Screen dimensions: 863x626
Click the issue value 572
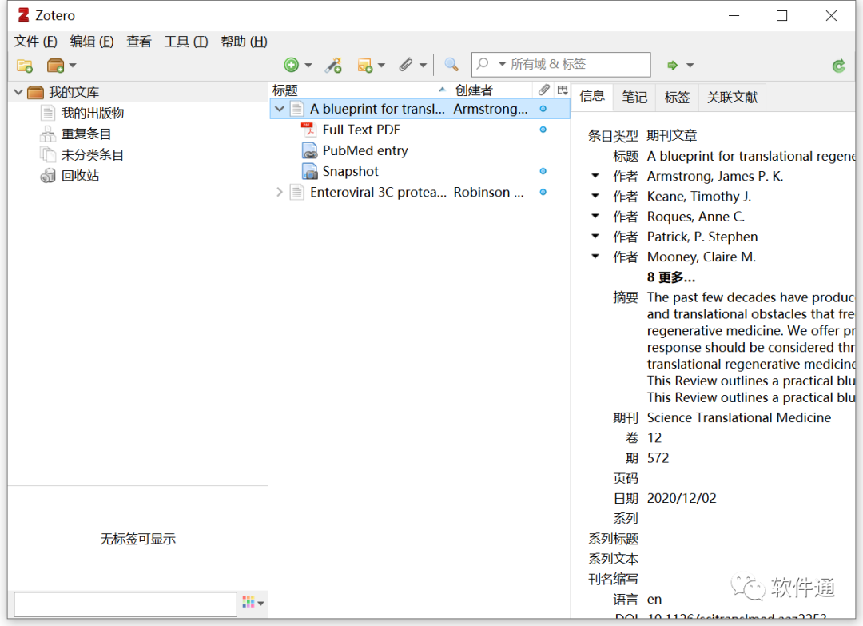(658, 458)
